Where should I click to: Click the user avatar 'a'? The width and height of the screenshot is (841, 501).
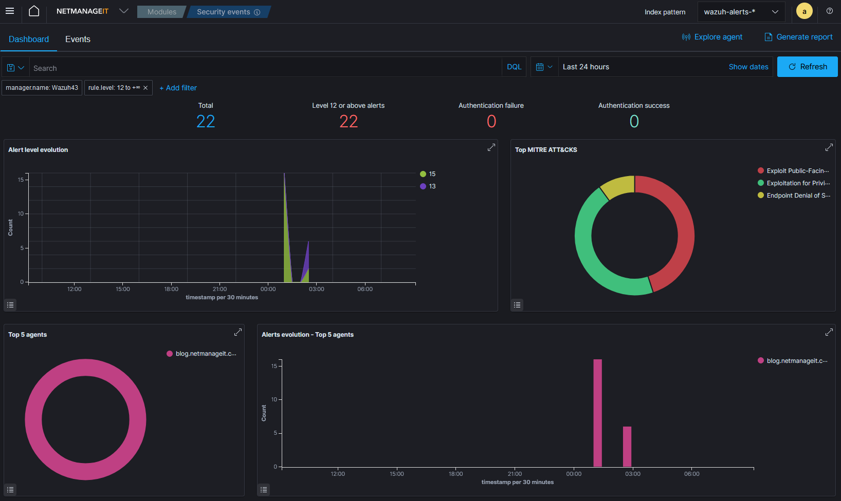[x=804, y=11]
